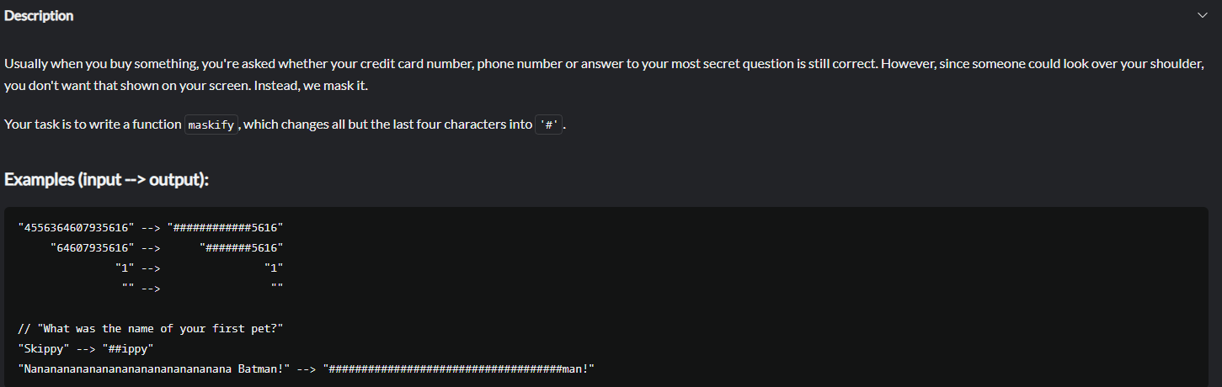Viewport: 1222px width, 387px height.
Task: Click the "############5616" output string
Action: (225, 227)
